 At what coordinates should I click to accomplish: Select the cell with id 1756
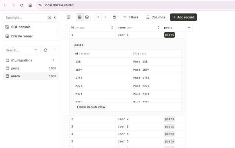point(103,78)
